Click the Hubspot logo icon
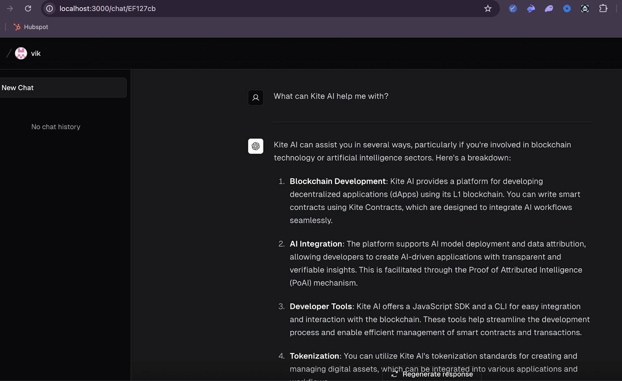The image size is (622, 381). click(17, 27)
